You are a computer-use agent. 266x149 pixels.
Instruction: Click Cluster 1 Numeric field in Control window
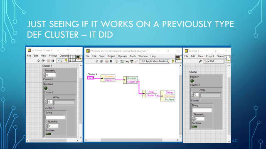199,119
